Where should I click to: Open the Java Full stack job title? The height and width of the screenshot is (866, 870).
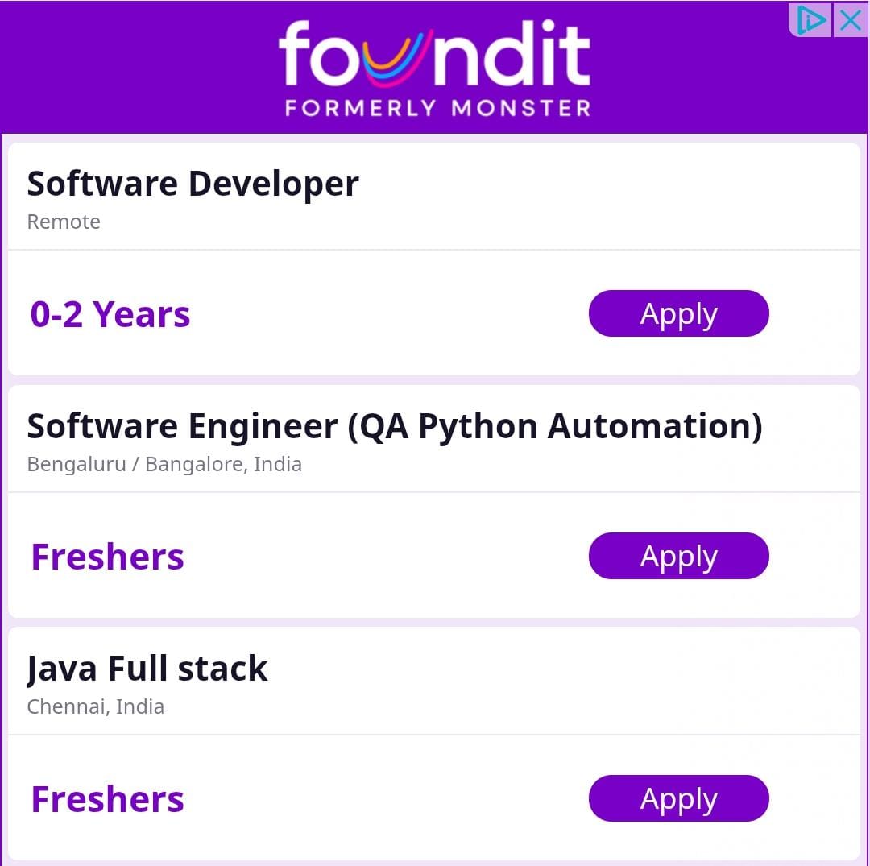point(147,669)
